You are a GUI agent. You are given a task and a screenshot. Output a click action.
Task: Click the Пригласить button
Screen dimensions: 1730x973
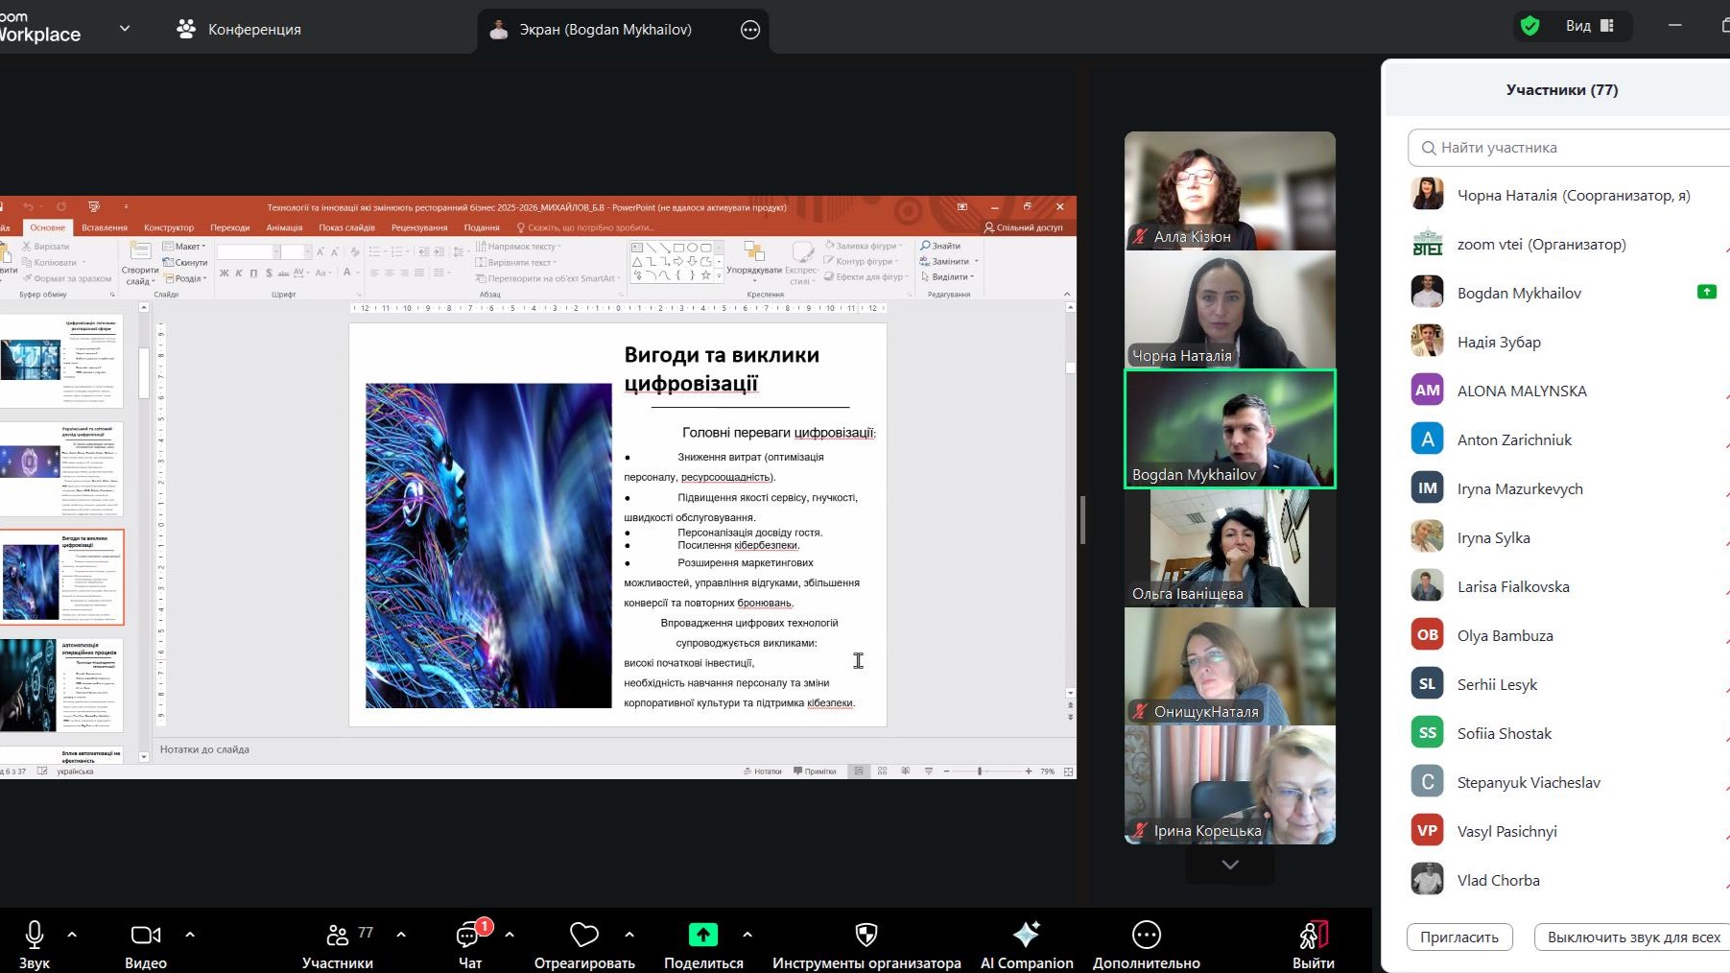tap(1458, 937)
